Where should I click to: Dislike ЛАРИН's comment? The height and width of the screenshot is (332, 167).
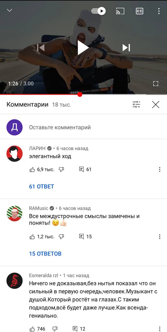click(x=61, y=169)
